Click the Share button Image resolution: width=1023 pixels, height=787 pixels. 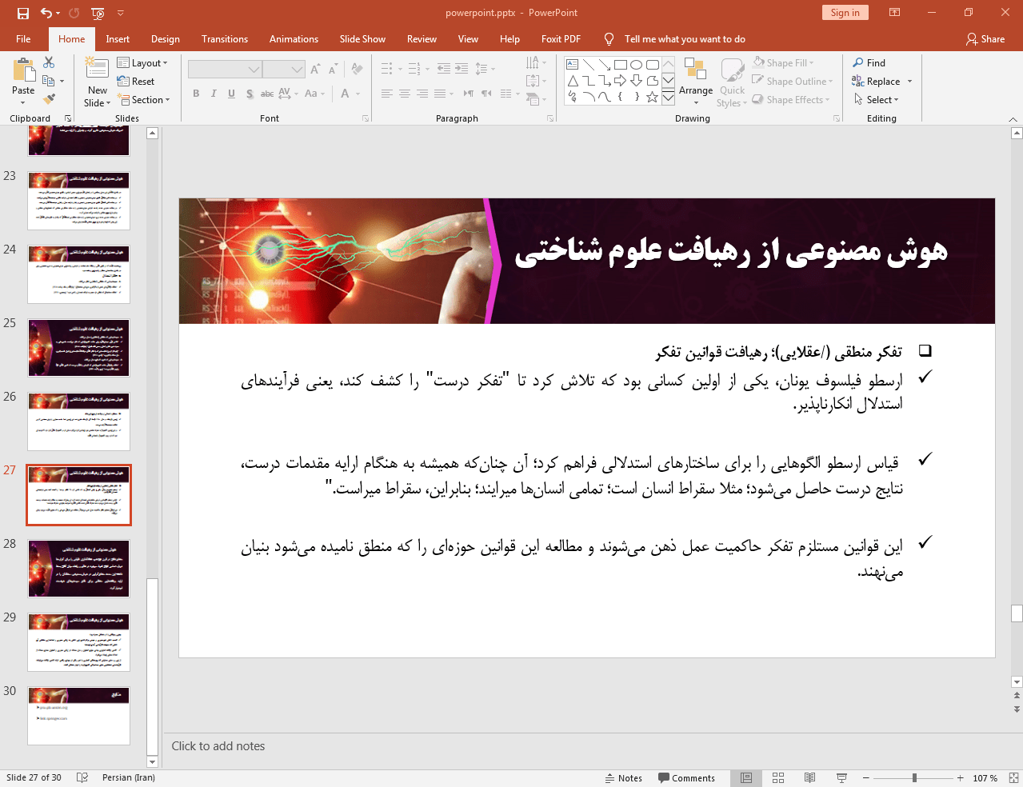[985, 39]
